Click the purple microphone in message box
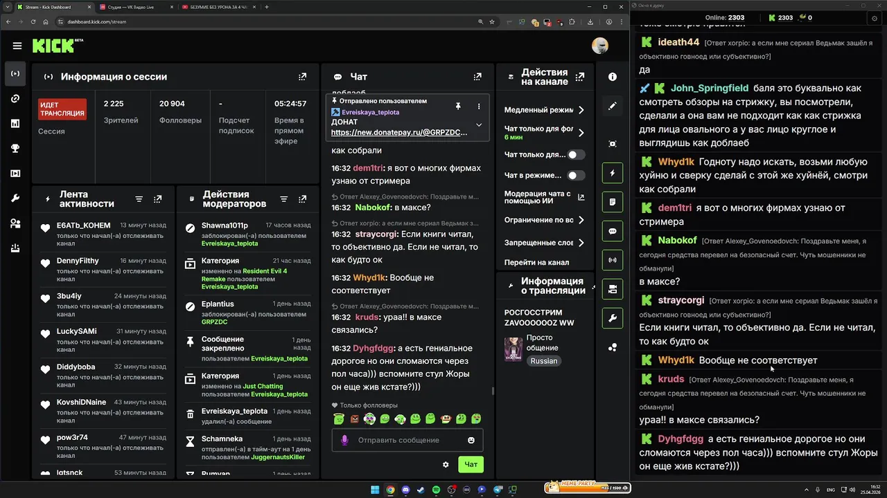The image size is (887, 498). pyautogui.click(x=344, y=440)
